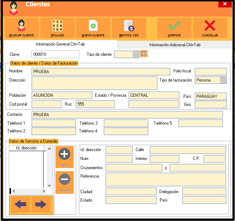Click the Folio fiscal field
Viewport: 235px width, 221px height.
pos(211,72)
